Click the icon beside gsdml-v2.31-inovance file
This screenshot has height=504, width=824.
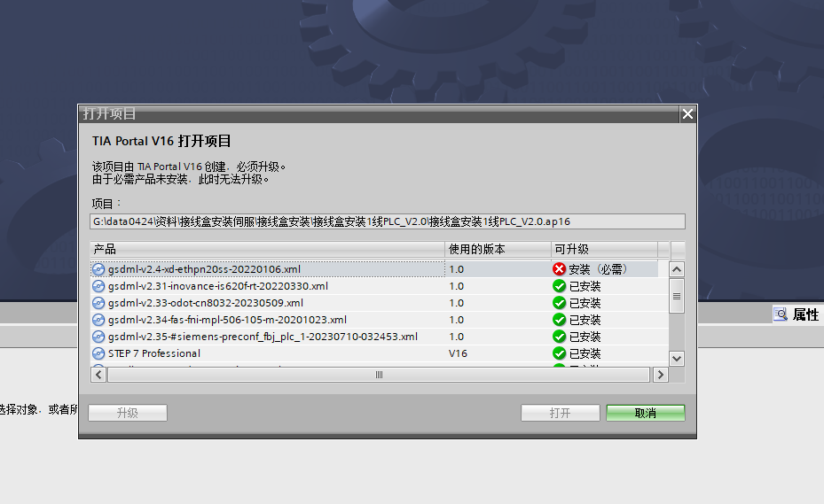[98, 286]
